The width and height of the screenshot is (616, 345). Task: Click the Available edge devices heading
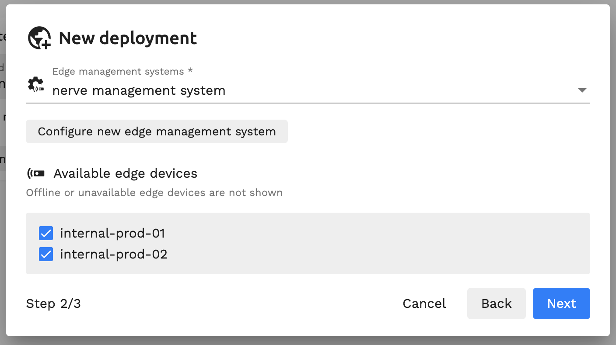(x=126, y=173)
